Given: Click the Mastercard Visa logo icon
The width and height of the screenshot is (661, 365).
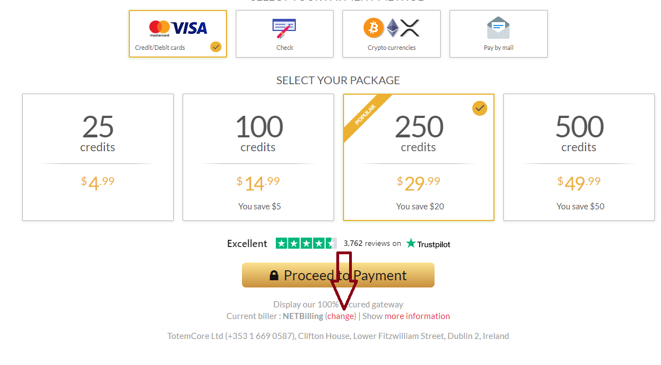Looking at the screenshot, I should tap(178, 28).
